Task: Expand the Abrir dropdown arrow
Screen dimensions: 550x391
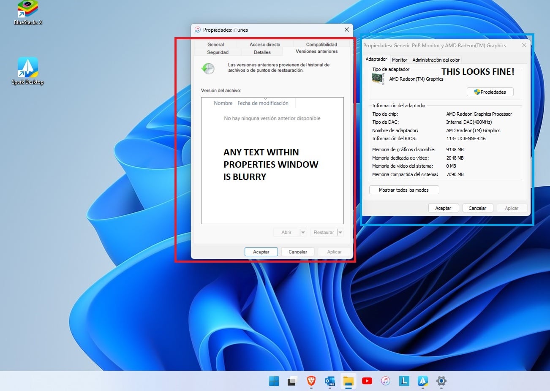Action: 303,232
